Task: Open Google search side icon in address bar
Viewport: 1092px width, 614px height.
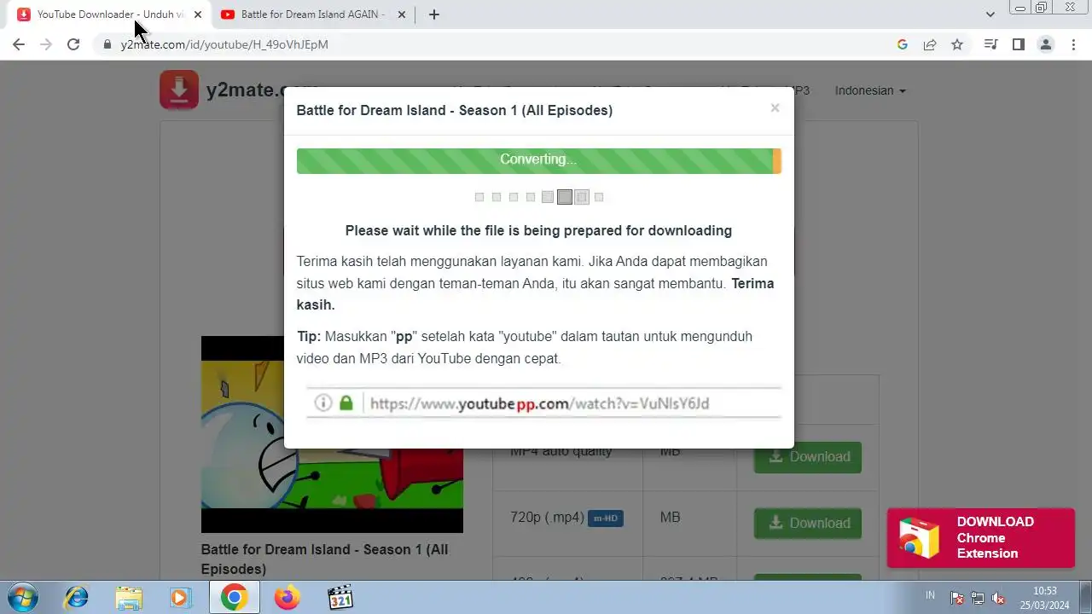Action: tap(903, 44)
